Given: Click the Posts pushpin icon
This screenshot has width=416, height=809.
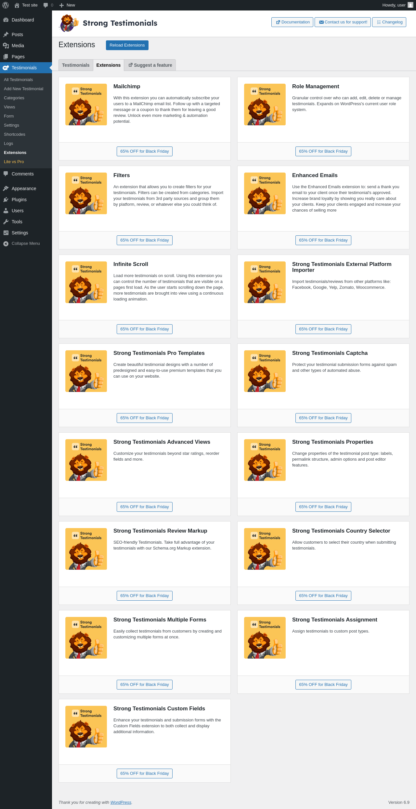Looking at the screenshot, I should click(x=6, y=35).
